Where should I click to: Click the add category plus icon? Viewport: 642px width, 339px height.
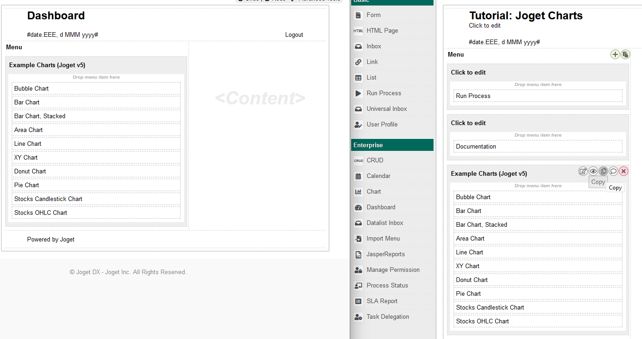pyautogui.click(x=615, y=54)
